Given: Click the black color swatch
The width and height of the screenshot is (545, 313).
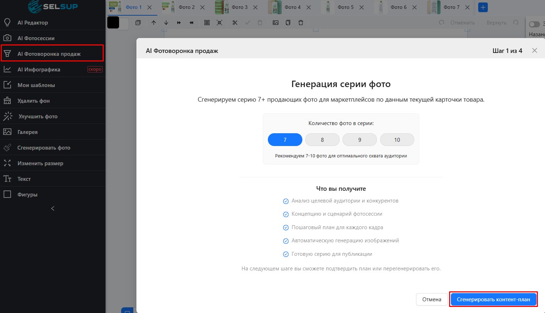Looking at the screenshot, I should (113, 23).
